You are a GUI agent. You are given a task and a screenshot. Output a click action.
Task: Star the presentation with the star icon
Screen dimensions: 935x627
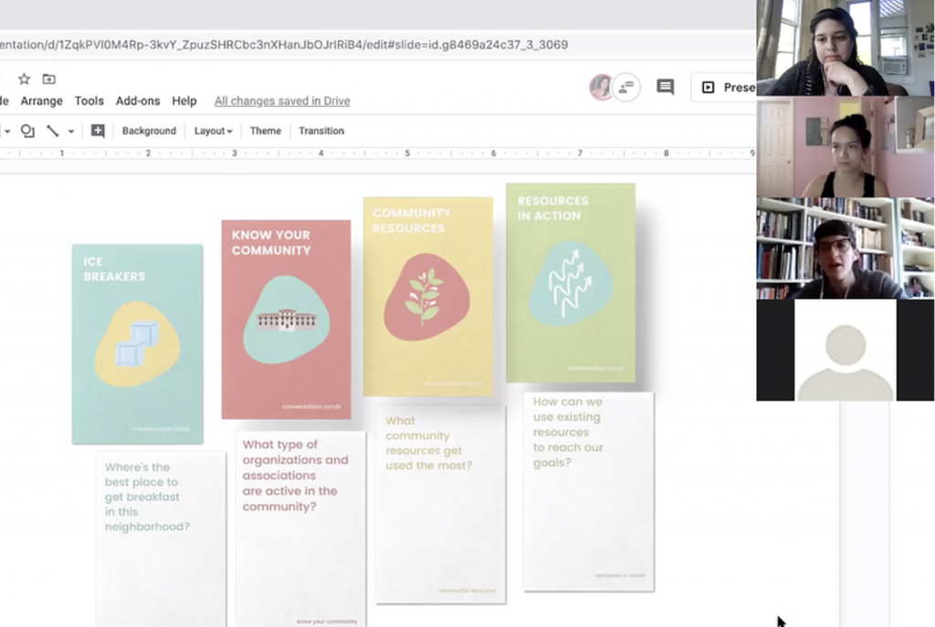24,79
